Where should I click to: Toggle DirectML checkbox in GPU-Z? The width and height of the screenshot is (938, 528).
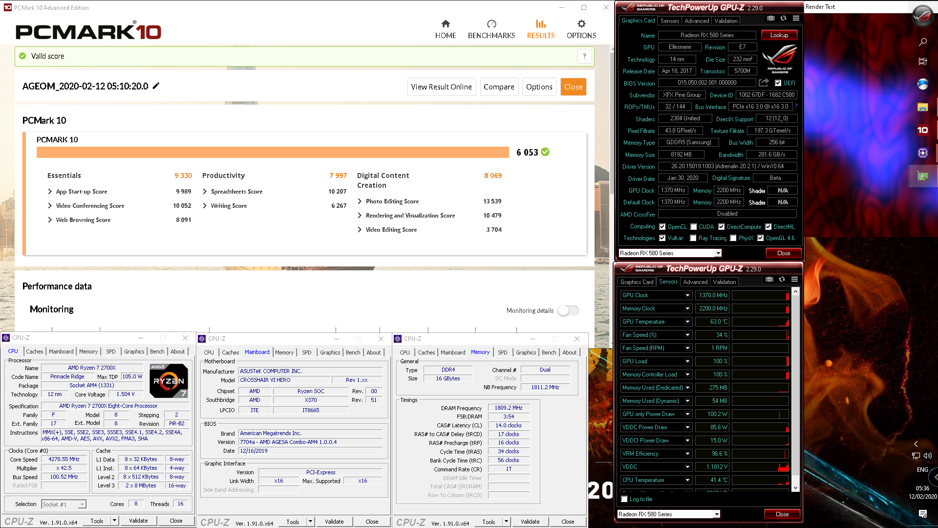click(x=768, y=227)
